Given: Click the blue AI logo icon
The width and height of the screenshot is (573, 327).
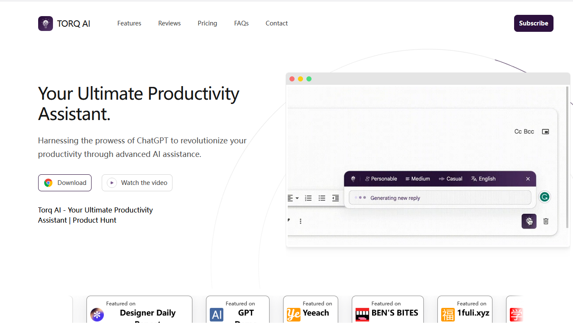Looking at the screenshot, I should pos(217,315).
